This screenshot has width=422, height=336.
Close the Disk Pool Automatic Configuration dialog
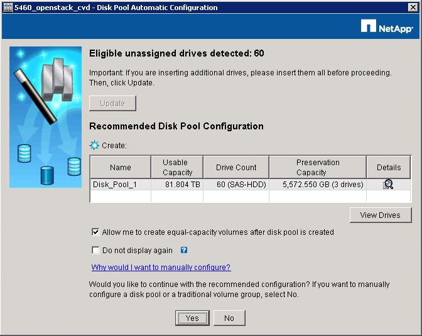click(x=413, y=8)
